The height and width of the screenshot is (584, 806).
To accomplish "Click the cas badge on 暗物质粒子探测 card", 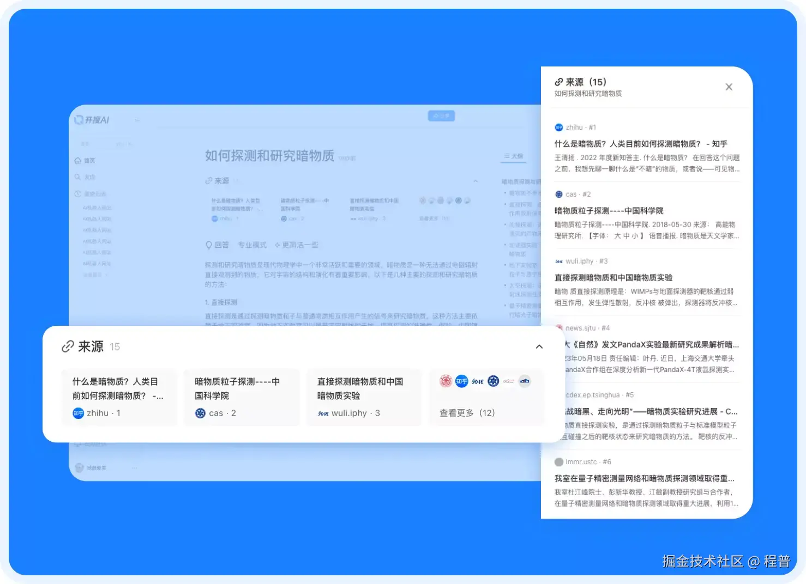I will click(x=200, y=413).
